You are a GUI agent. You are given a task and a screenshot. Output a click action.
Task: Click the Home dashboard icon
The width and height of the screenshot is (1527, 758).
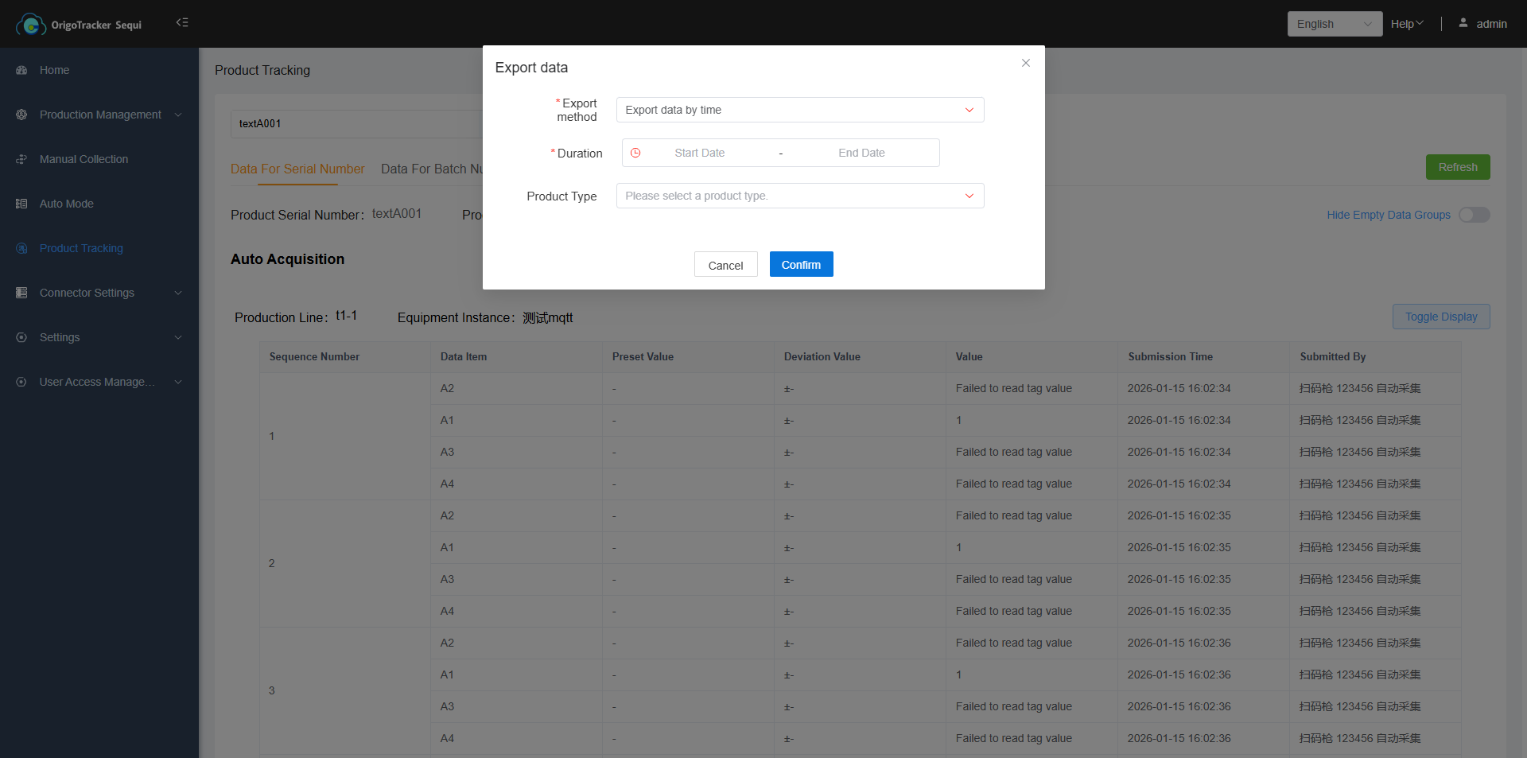click(x=21, y=70)
